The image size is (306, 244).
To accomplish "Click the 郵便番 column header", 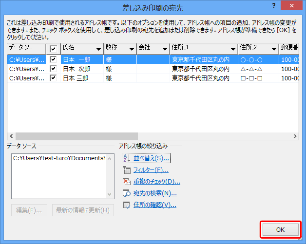I will [289, 49].
